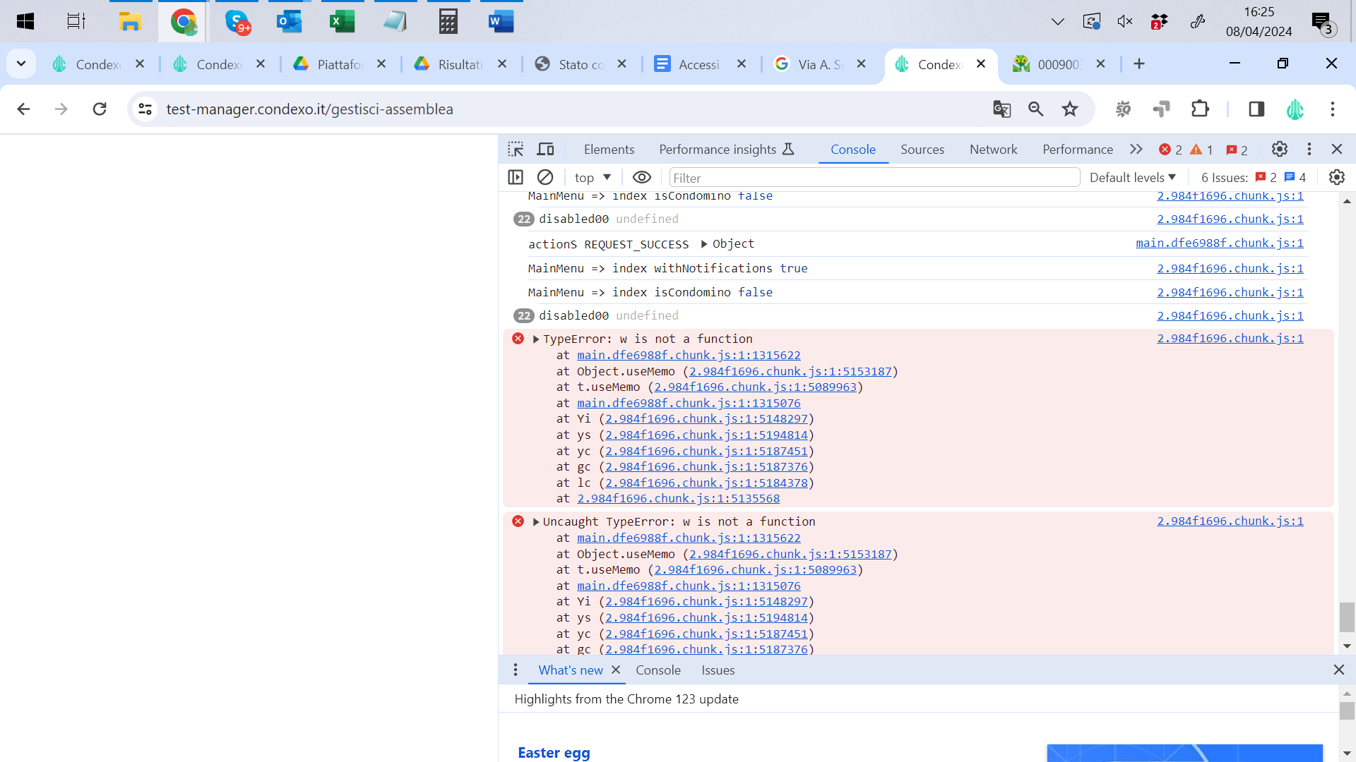Image resolution: width=1356 pixels, height=762 pixels.
Task: Open Excel from the Windows taskbar
Action: [x=343, y=21]
